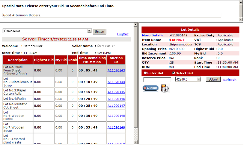Viewport: 244px width, 145px height.
Task: Click the bid amount text field
Action: pyautogui.click(x=157, y=80)
